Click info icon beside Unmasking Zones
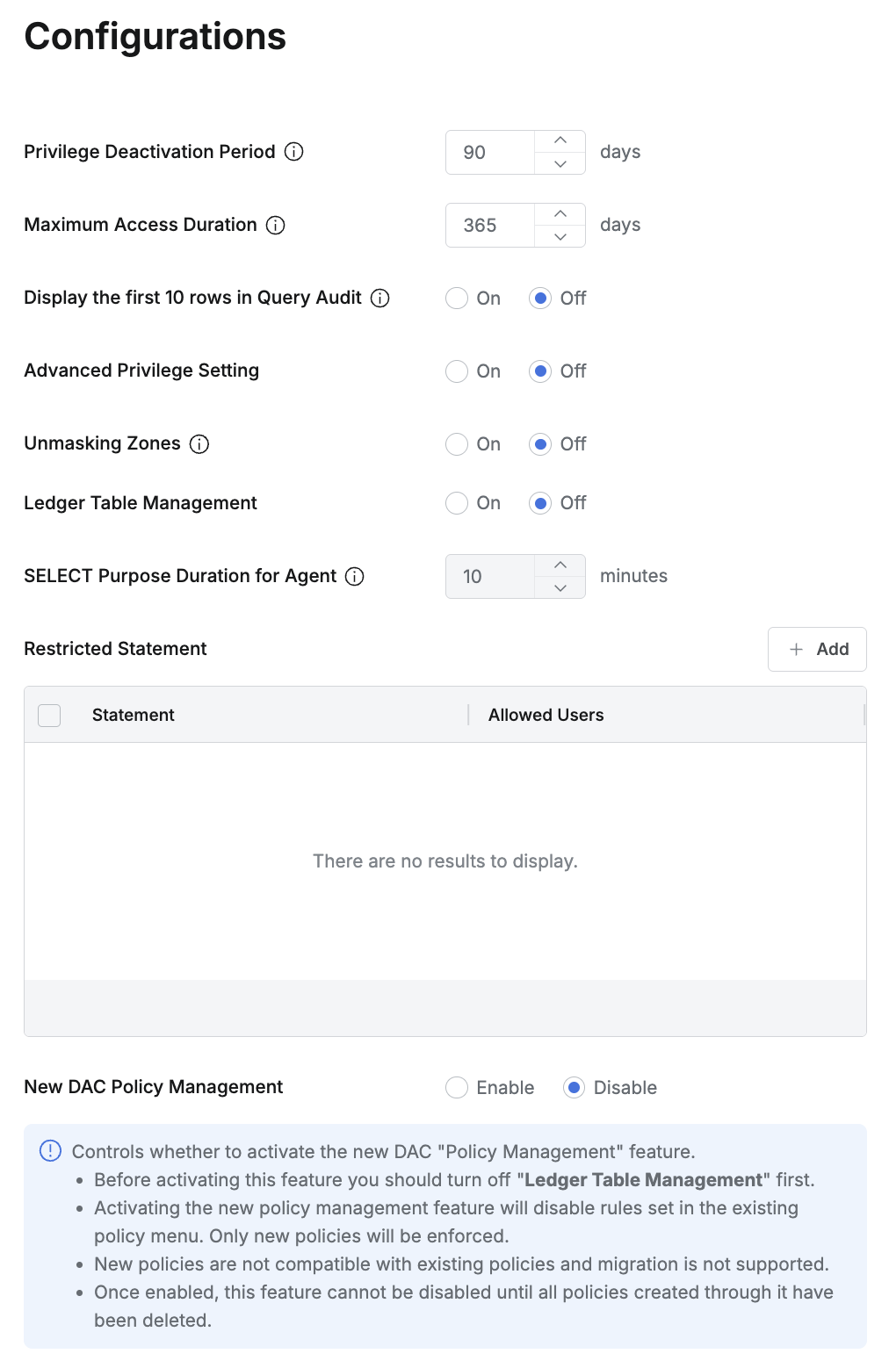 coord(199,444)
